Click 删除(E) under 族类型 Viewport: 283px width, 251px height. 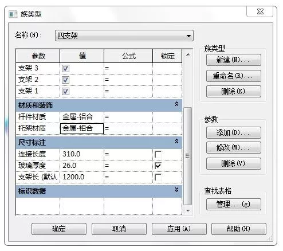coord(234,91)
